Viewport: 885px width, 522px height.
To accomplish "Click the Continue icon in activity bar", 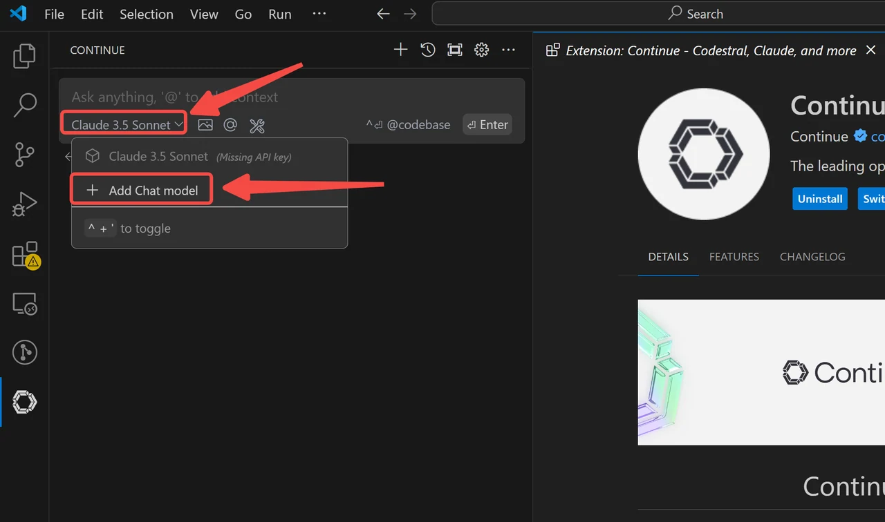I will [x=24, y=402].
